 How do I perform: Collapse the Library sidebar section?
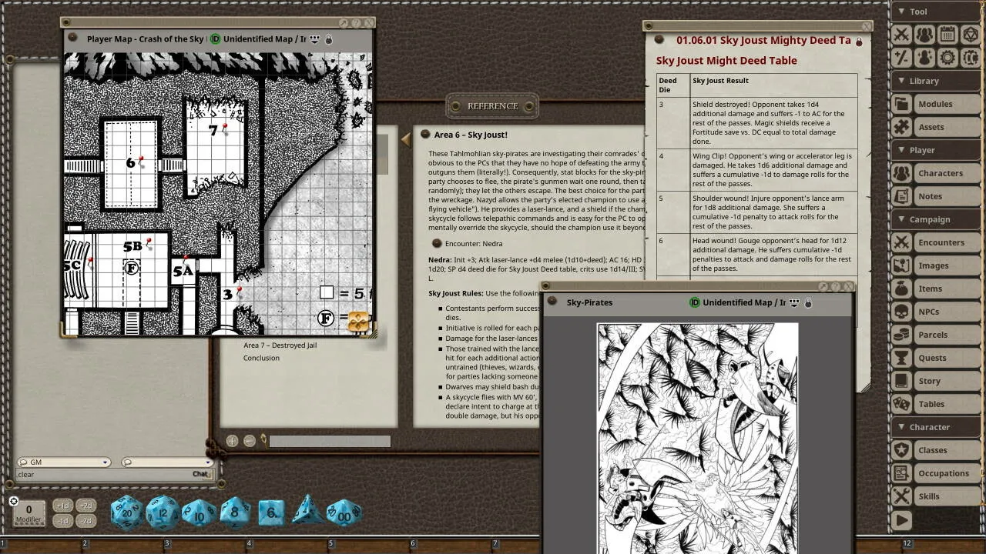[x=936, y=81]
